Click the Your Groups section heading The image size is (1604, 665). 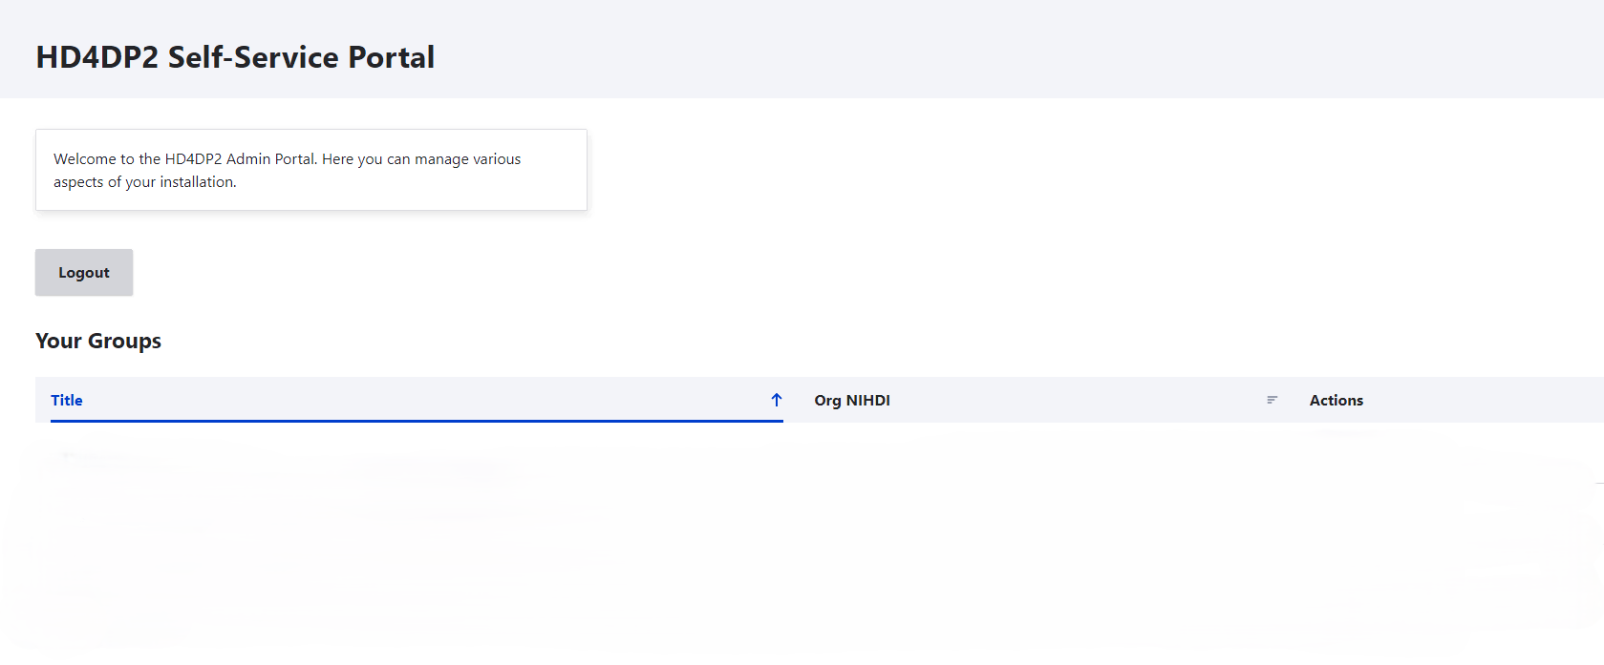click(x=98, y=342)
